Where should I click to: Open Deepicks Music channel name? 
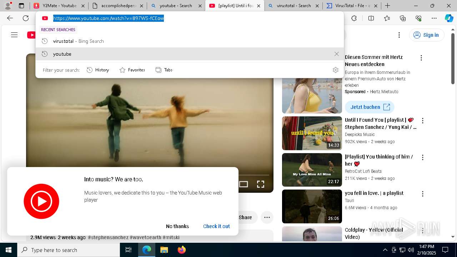[x=360, y=135]
